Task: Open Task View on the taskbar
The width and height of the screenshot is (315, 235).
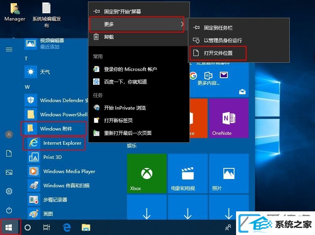Action: point(47,228)
